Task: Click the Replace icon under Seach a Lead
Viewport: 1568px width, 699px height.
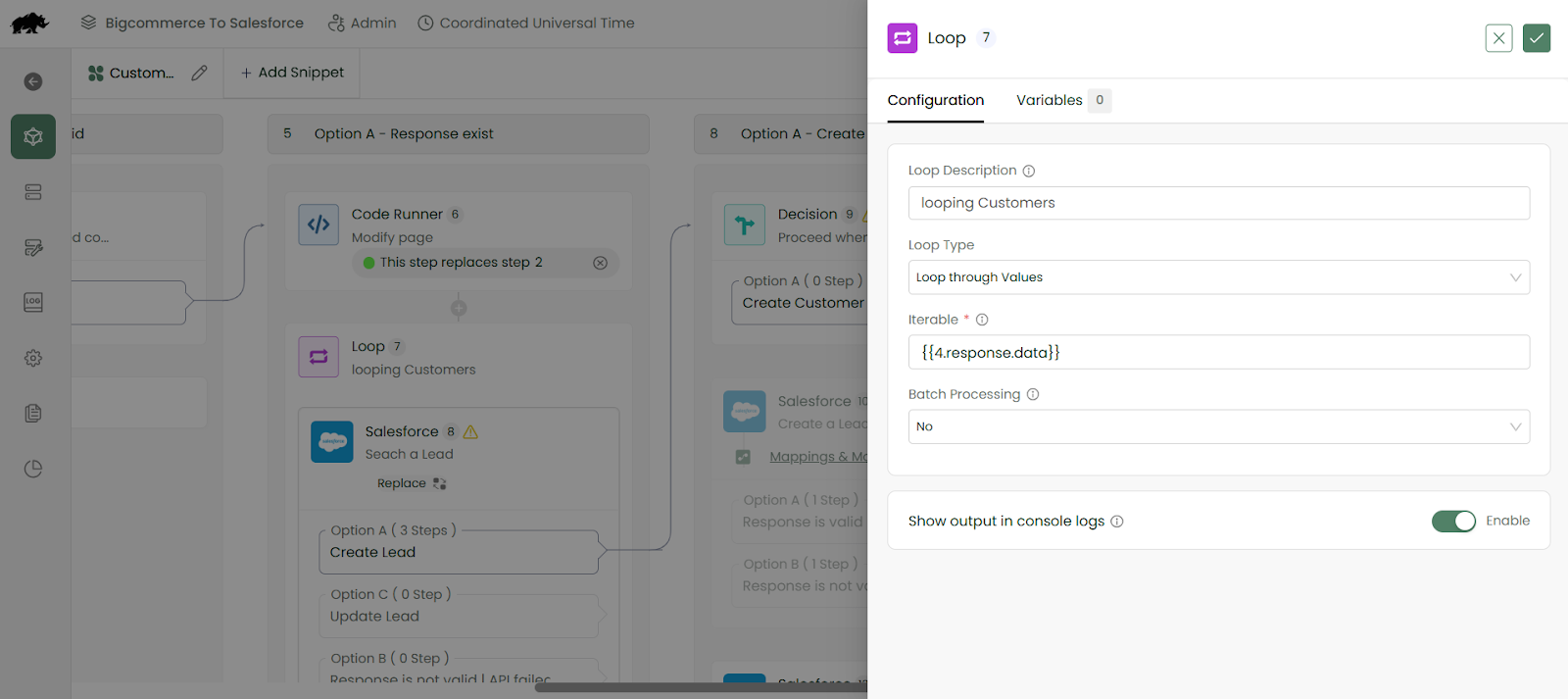Action: click(x=439, y=483)
